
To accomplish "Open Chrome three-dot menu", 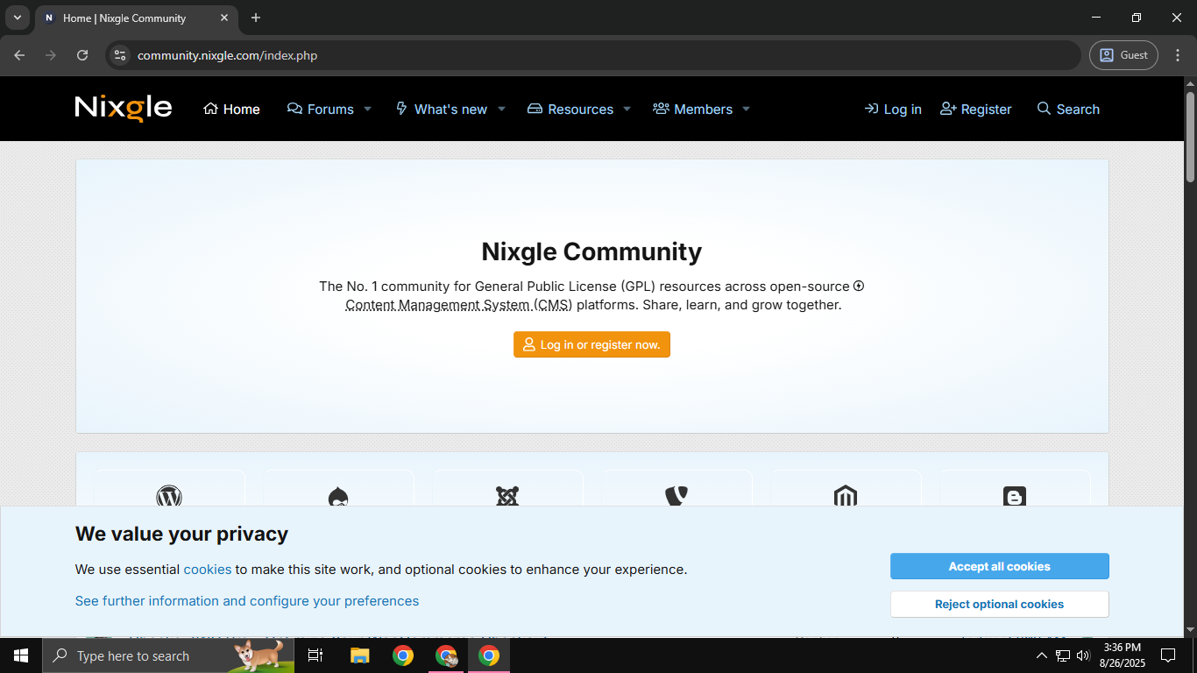I will tap(1178, 55).
